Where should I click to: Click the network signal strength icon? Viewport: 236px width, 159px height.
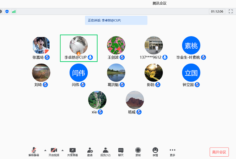click(x=14, y=11)
